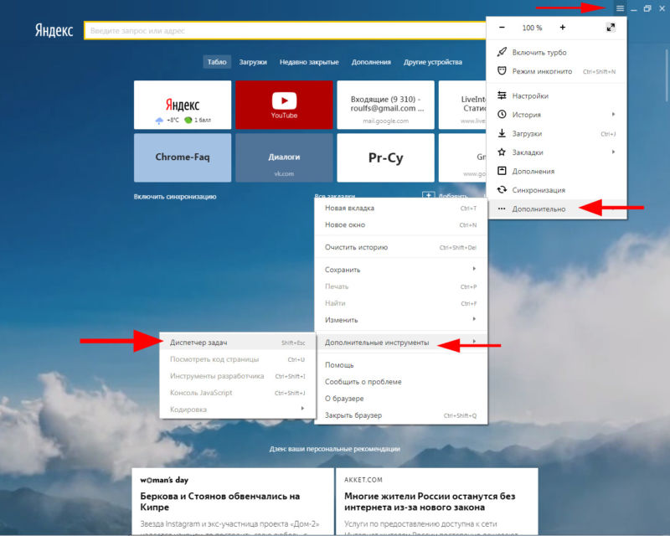Open the Беркова и Стоянов news card
The height and width of the screenshot is (536, 670).
(233, 502)
